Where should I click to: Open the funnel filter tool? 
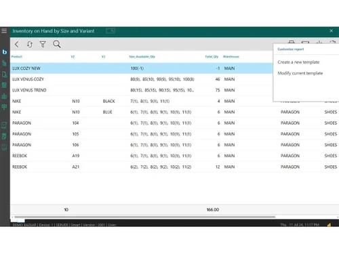[x=43, y=44]
